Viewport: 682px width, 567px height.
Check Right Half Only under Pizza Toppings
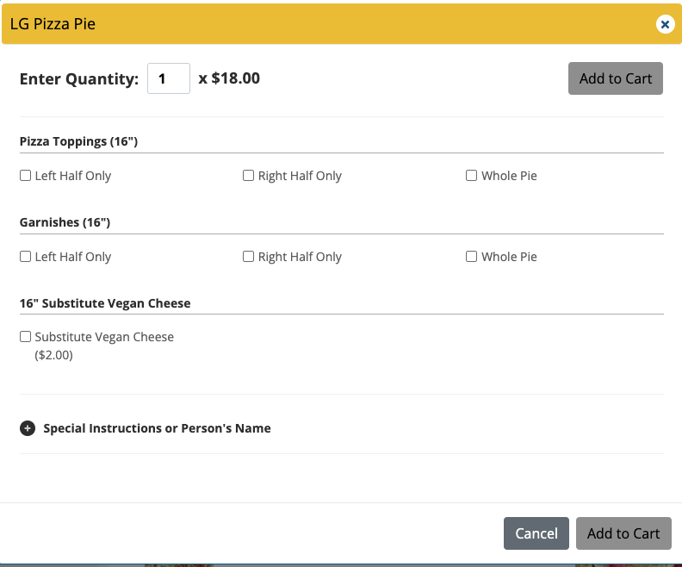pos(249,176)
